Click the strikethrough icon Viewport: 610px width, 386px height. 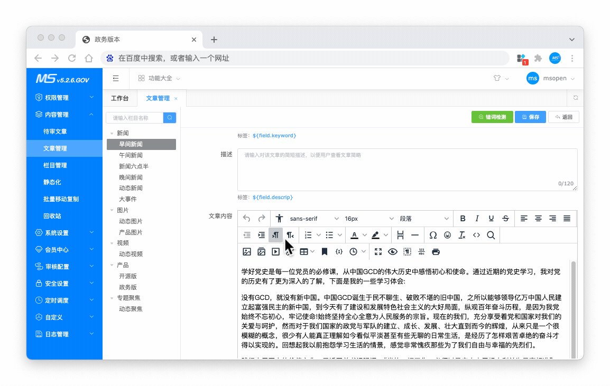pyautogui.click(x=506, y=219)
